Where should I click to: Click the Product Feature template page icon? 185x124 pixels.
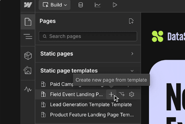[x=43, y=115]
